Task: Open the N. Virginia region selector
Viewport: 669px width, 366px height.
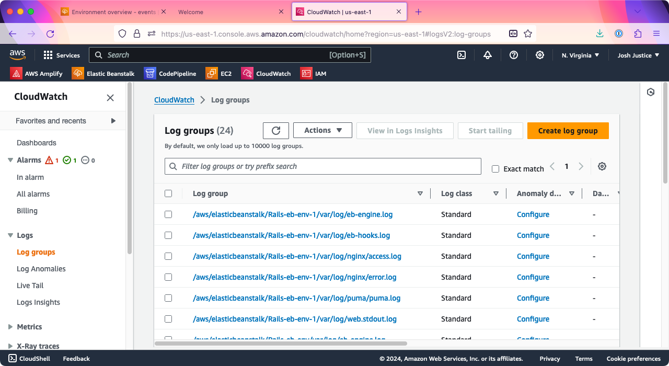Action: (580, 55)
